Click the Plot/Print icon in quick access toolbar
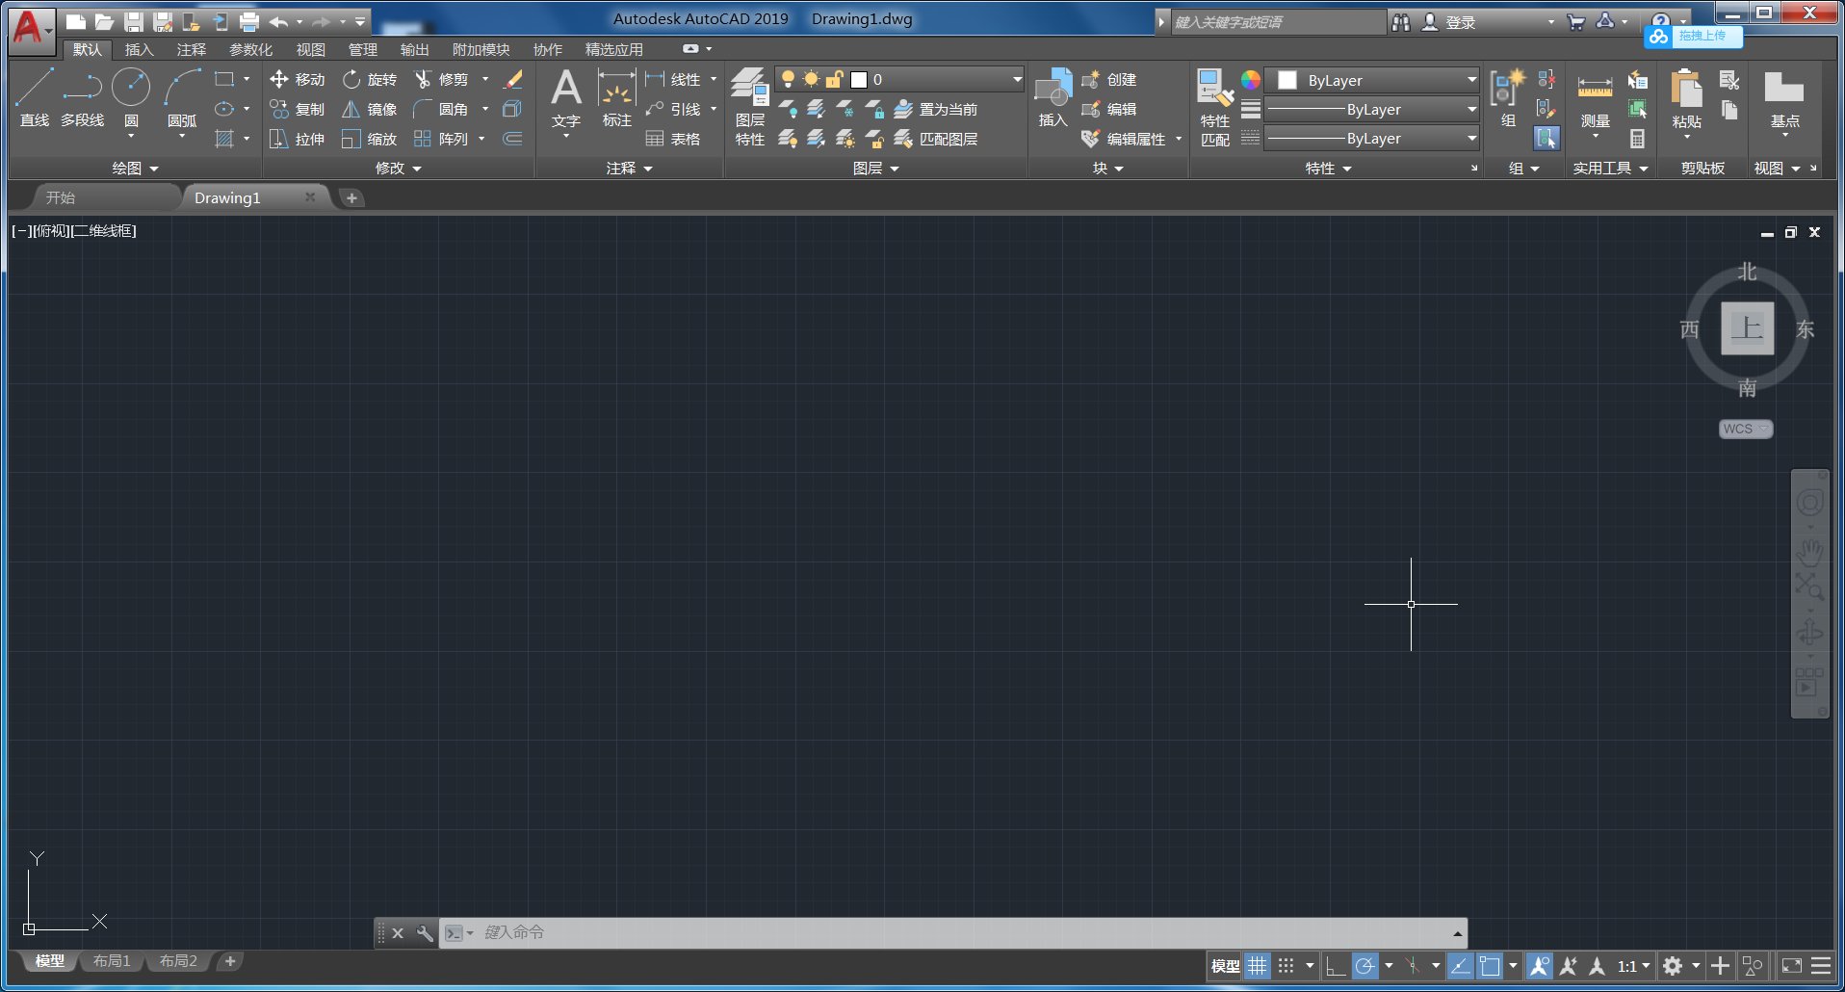This screenshot has height=992, width=1845. click(249, 21)
